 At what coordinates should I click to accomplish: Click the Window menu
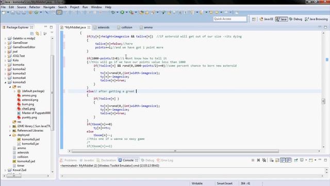tap(96, 7)
